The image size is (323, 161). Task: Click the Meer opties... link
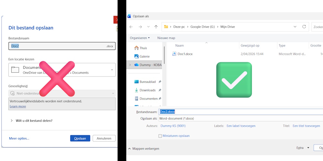pyautogui.click(x=19, y=138)
